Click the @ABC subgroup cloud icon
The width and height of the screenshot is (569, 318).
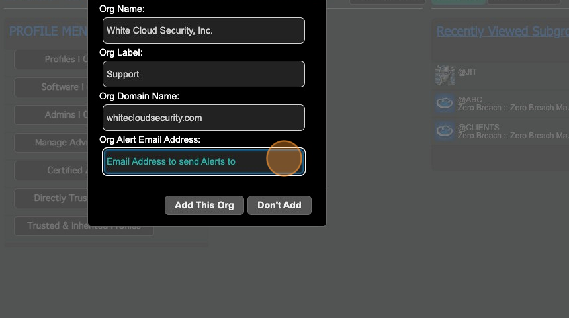coord(444,103)
